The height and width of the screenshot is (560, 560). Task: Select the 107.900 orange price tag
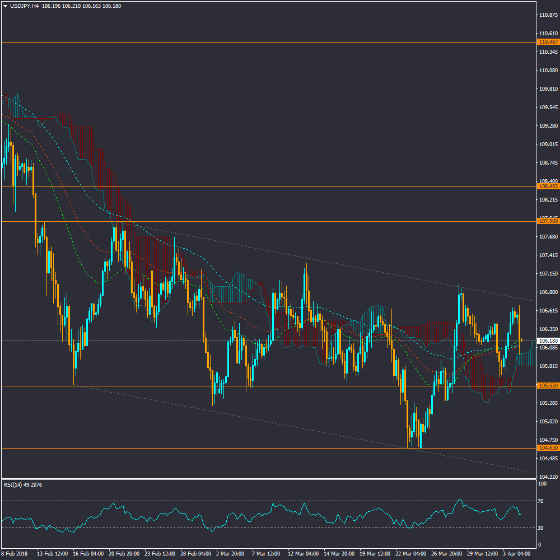click(x=547, y=221)
